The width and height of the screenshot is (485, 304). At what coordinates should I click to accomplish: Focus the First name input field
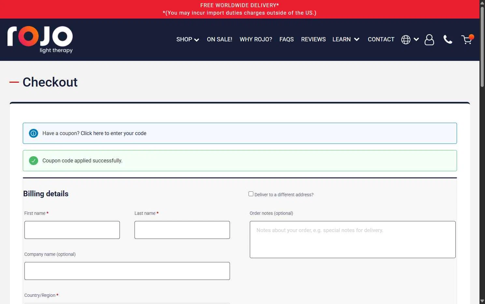72,230
